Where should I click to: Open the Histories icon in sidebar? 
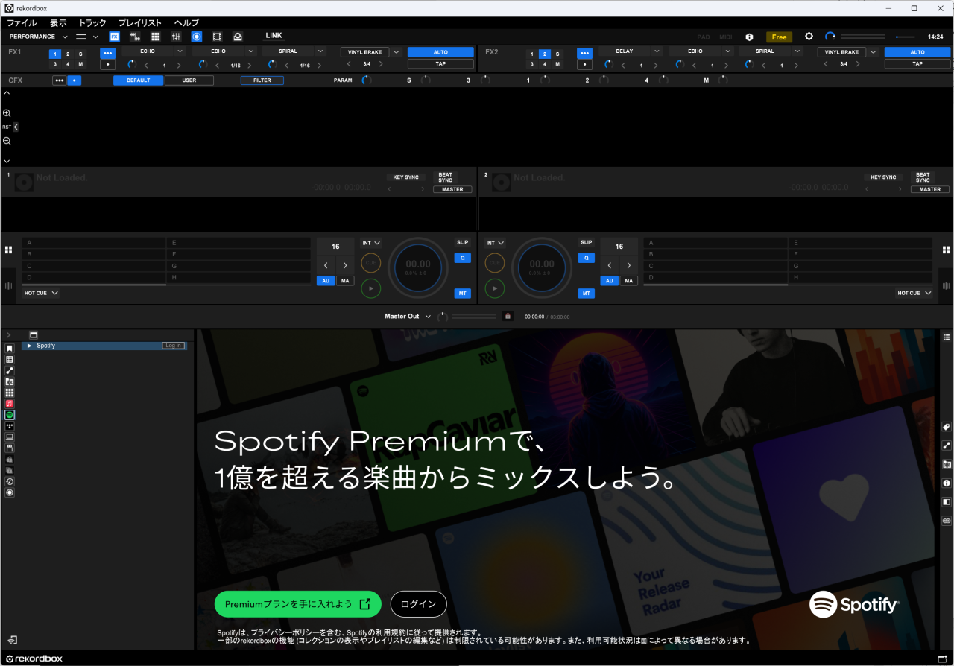(10, 481)
